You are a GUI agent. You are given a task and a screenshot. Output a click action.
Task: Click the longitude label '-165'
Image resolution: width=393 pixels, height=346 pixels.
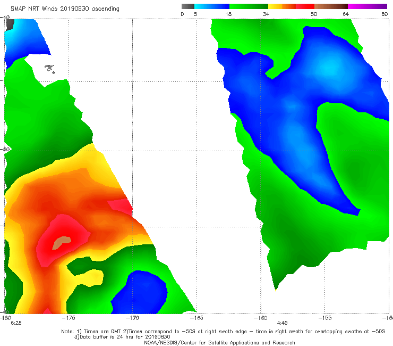tap(196, 318)
